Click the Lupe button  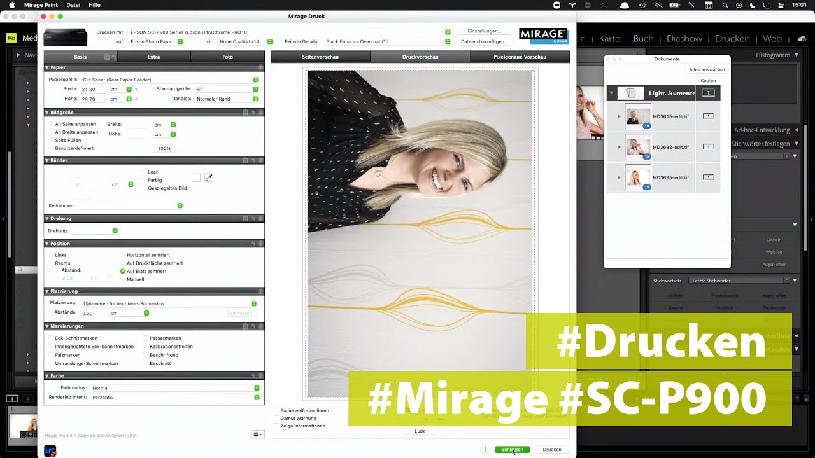pos(420,431)
